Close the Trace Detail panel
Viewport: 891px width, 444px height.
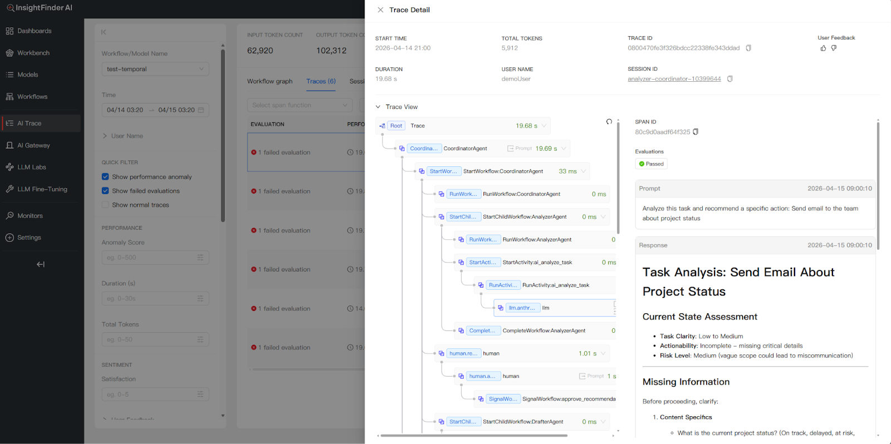[x=380, y=10]
